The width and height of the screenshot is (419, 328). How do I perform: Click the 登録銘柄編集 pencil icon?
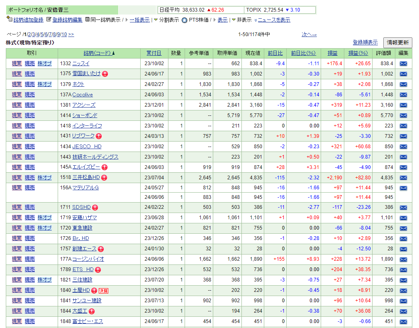pyautogui.click(x=49, y=19)
